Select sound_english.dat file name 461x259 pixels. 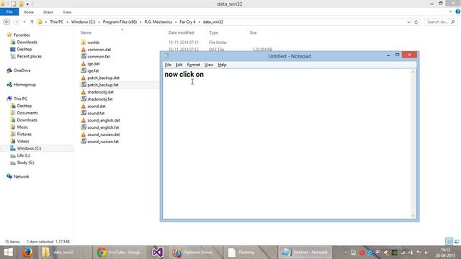pos(104,120)
